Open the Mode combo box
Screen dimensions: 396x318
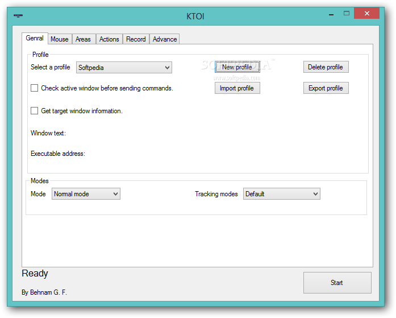click(x=86, y=194)
